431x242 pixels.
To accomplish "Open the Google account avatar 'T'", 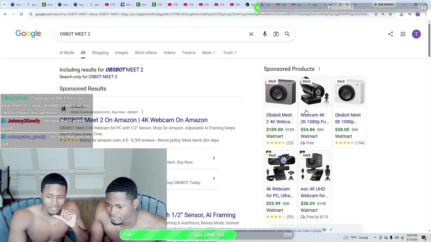I will (417, 34).
